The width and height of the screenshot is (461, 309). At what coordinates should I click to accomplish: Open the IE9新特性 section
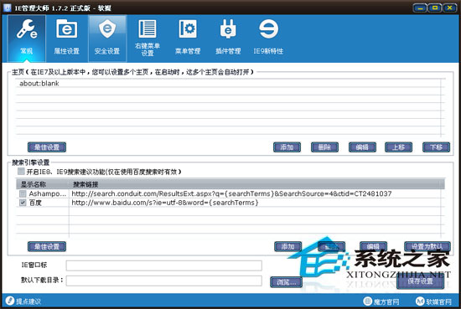click(268, 39)
